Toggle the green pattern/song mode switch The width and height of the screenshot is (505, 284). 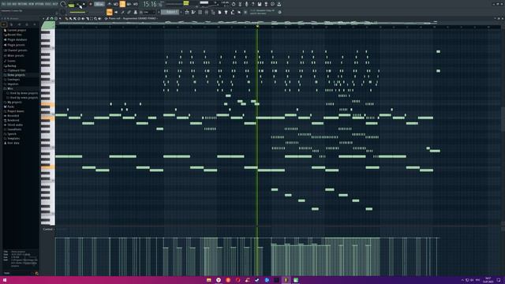coord(71,5)
